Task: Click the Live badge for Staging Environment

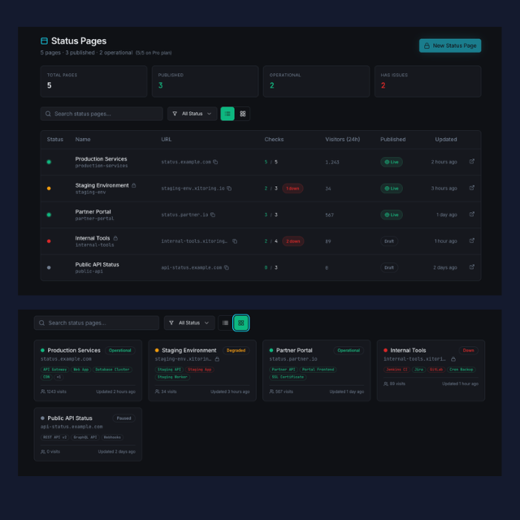Action: (392, 188)
